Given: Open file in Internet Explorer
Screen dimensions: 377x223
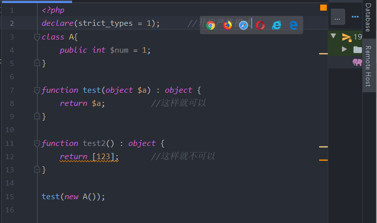Looking at the screenshot, I should pyautogui.click(x=277, y=25).
